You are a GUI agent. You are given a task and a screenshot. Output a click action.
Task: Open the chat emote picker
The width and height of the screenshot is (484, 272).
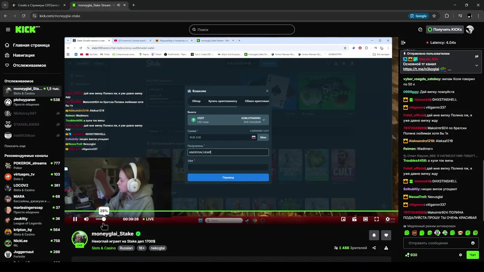473,243
